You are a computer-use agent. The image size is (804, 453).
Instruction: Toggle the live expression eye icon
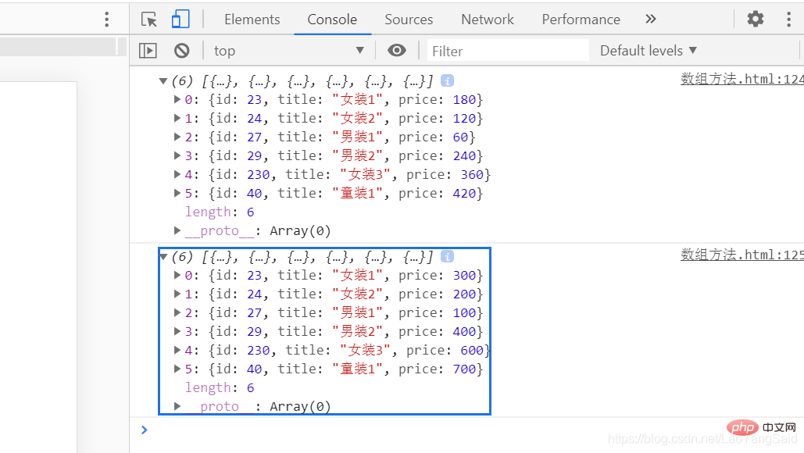396,50
